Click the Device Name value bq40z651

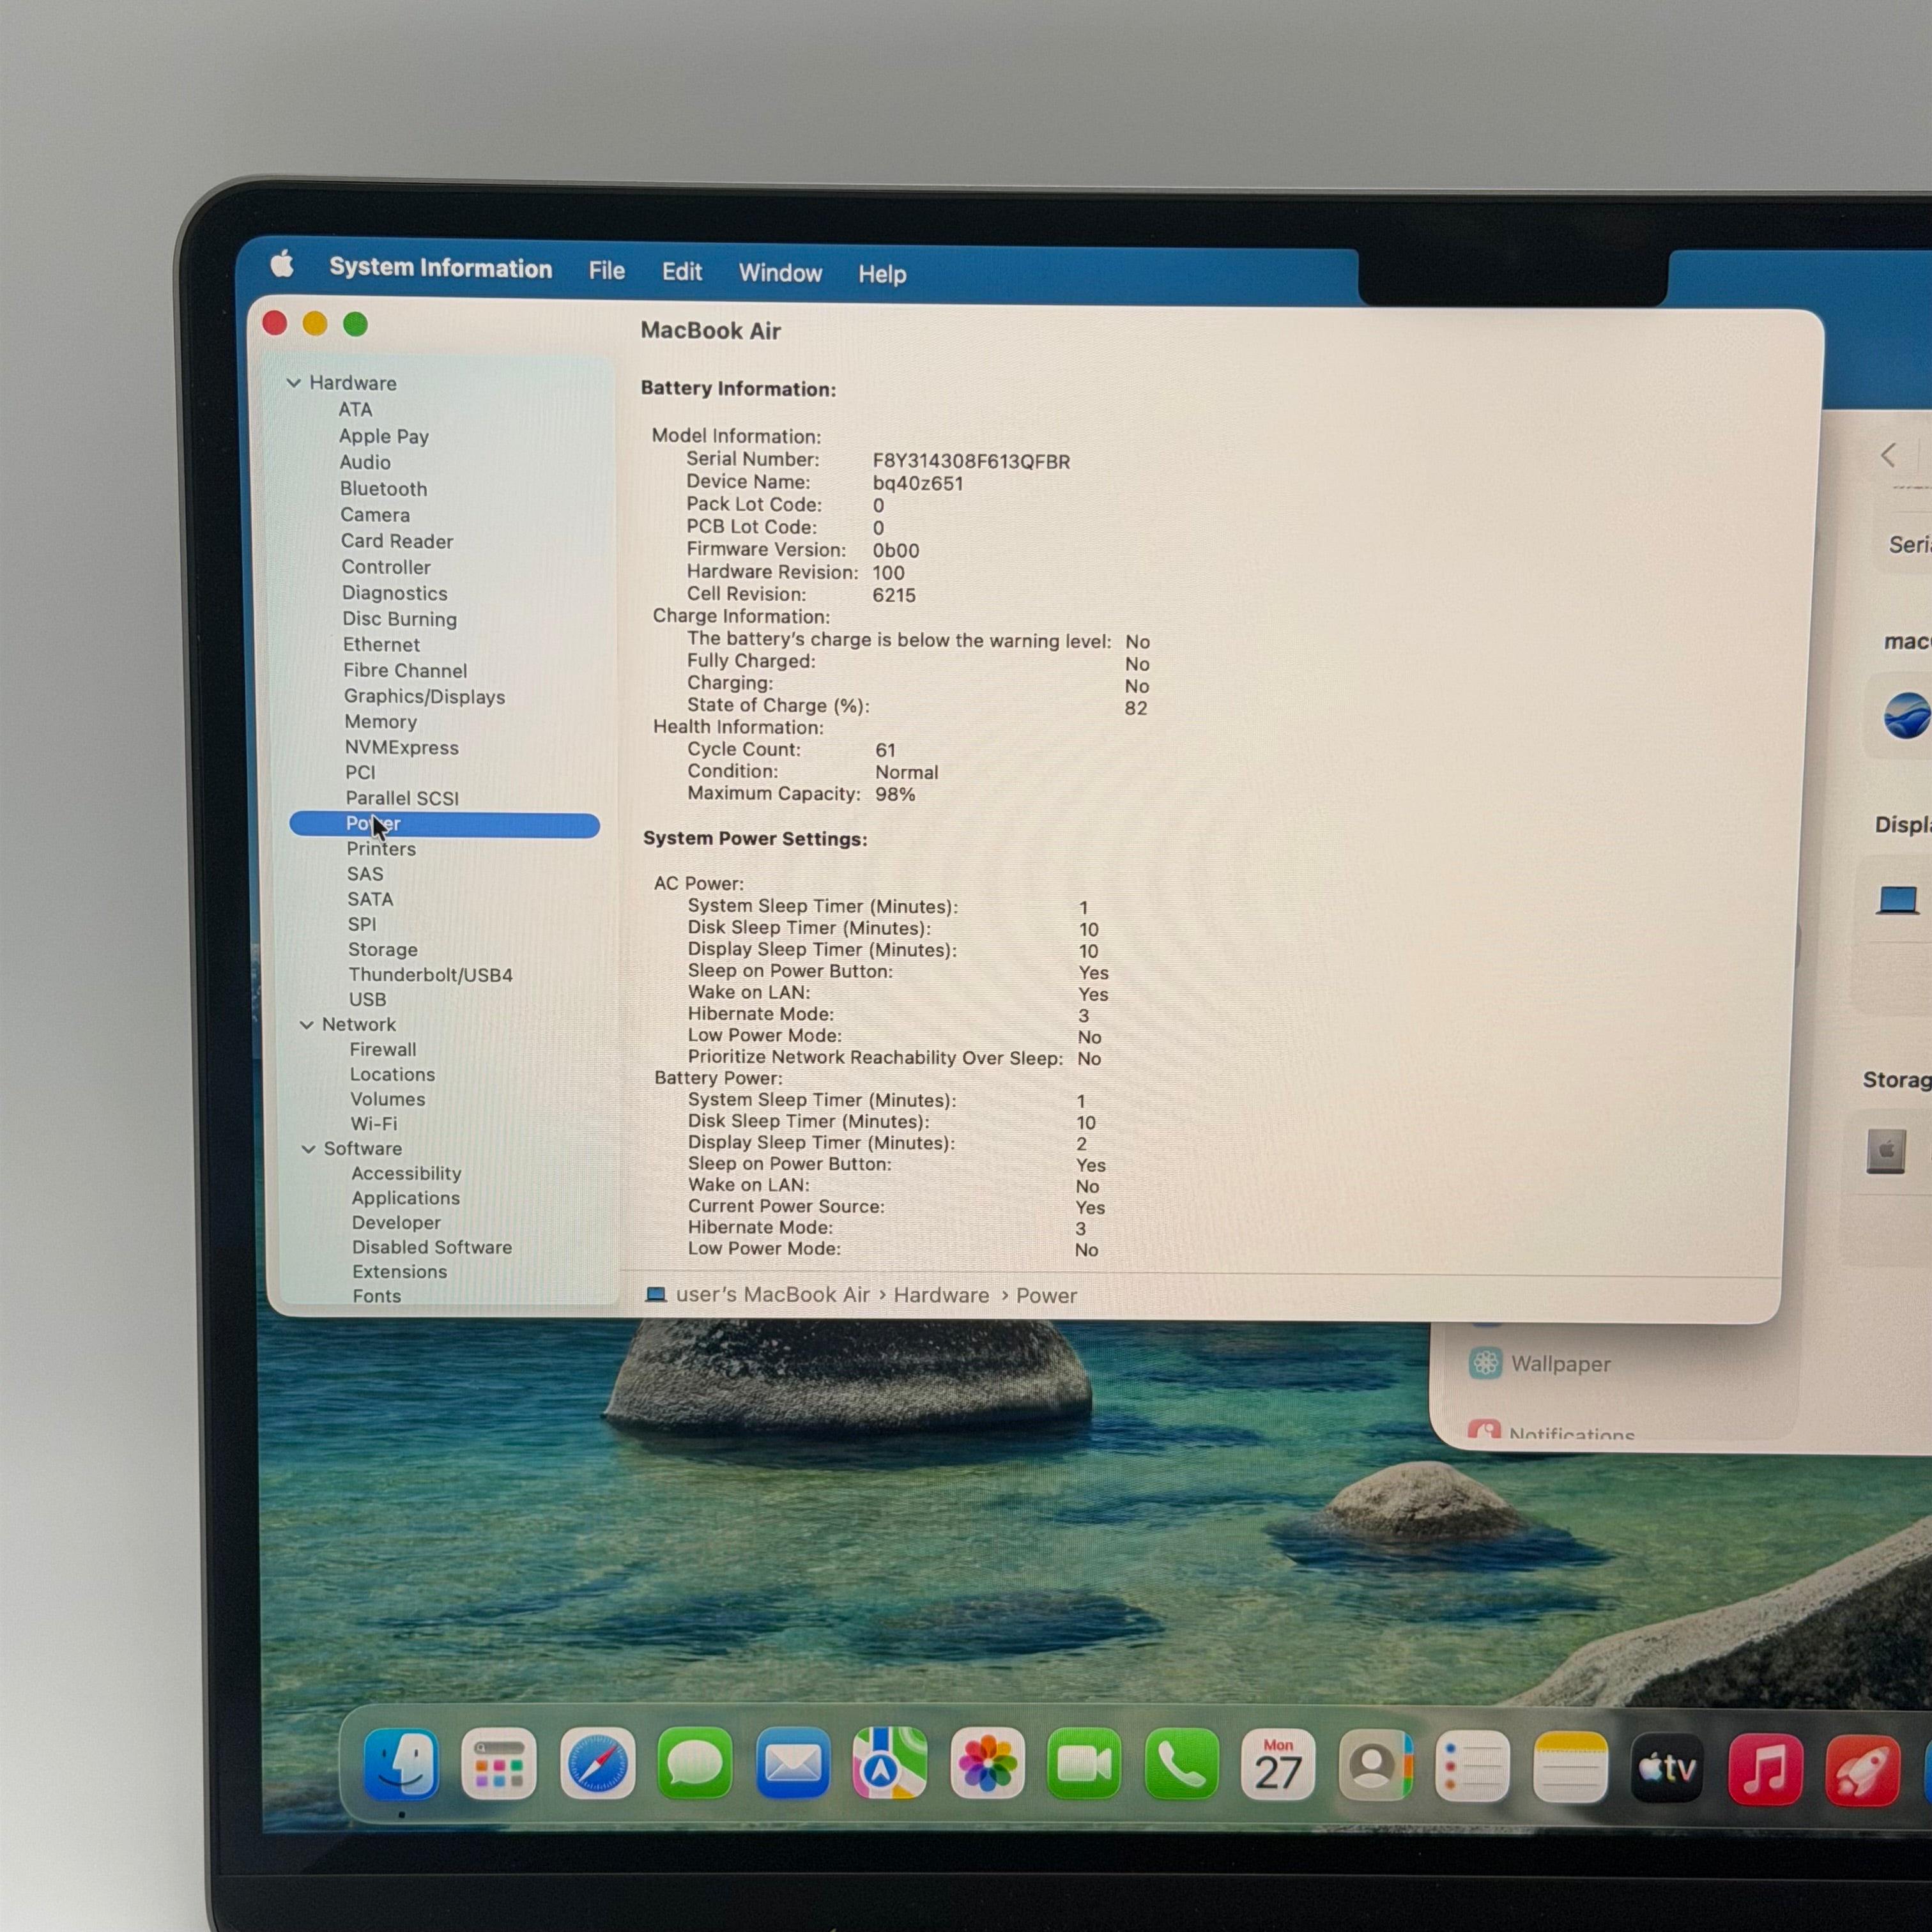point(918,484)
